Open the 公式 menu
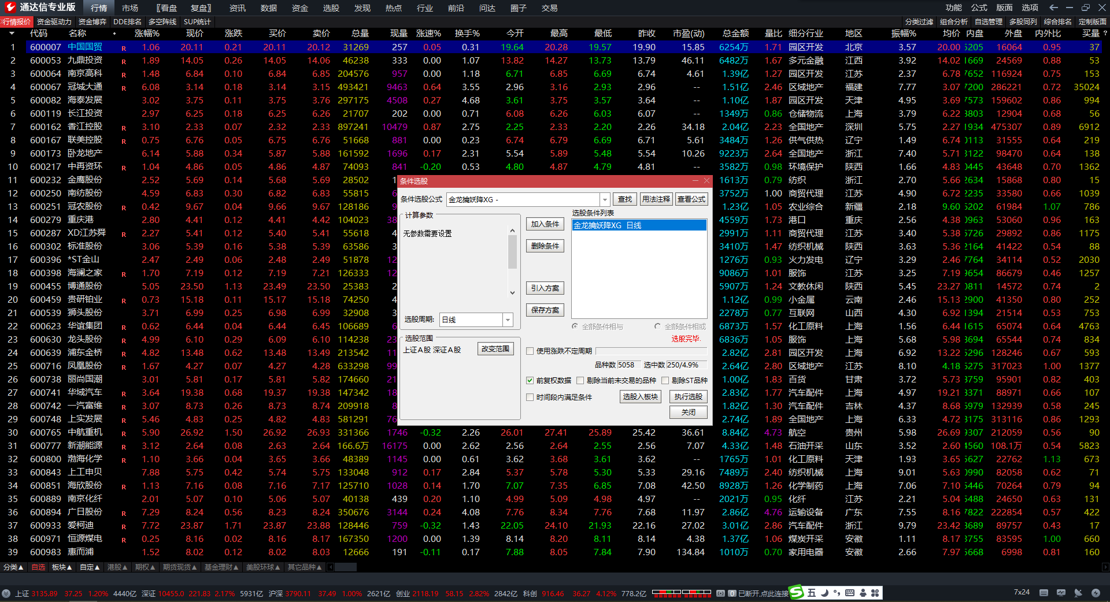Screen dimensions: 1110x602 click(979, 8)
